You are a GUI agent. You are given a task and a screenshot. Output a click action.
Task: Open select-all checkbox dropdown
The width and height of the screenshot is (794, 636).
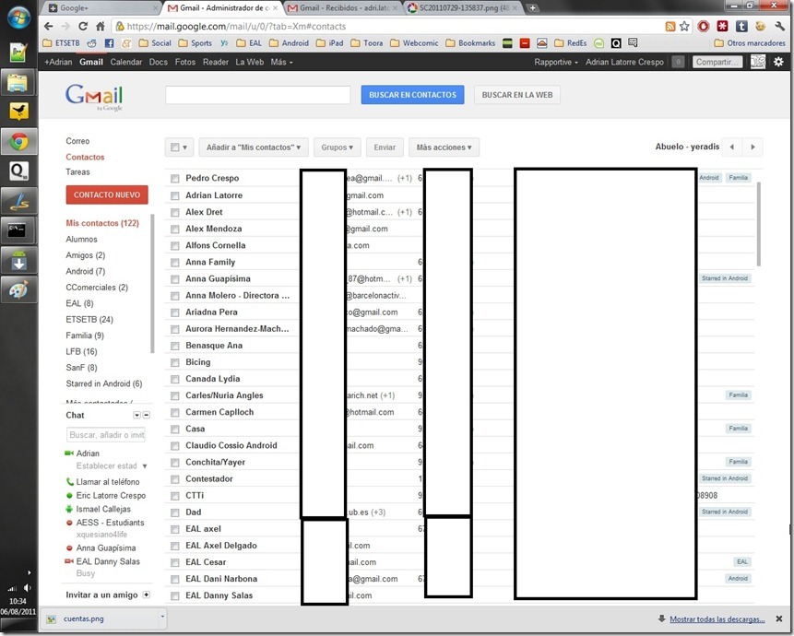(x=179, y=147)
